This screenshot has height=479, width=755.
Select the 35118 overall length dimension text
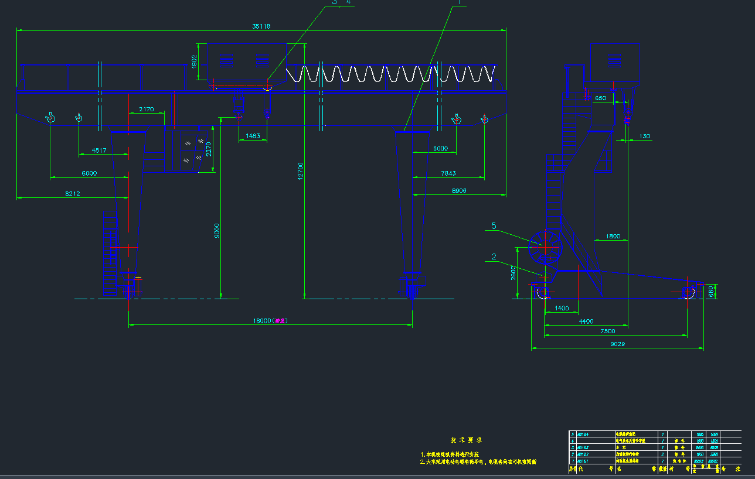pos(261,26)
